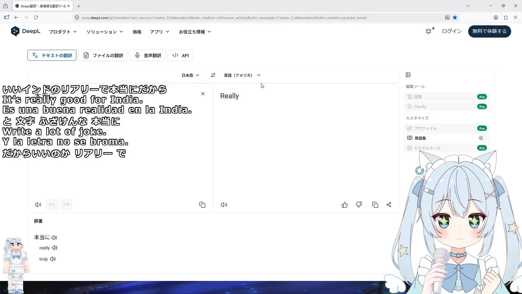Image resolution: width=522 pixels, height=294 pixels.
Task: Undo the last source edit
Action: [x=52, y=205]
